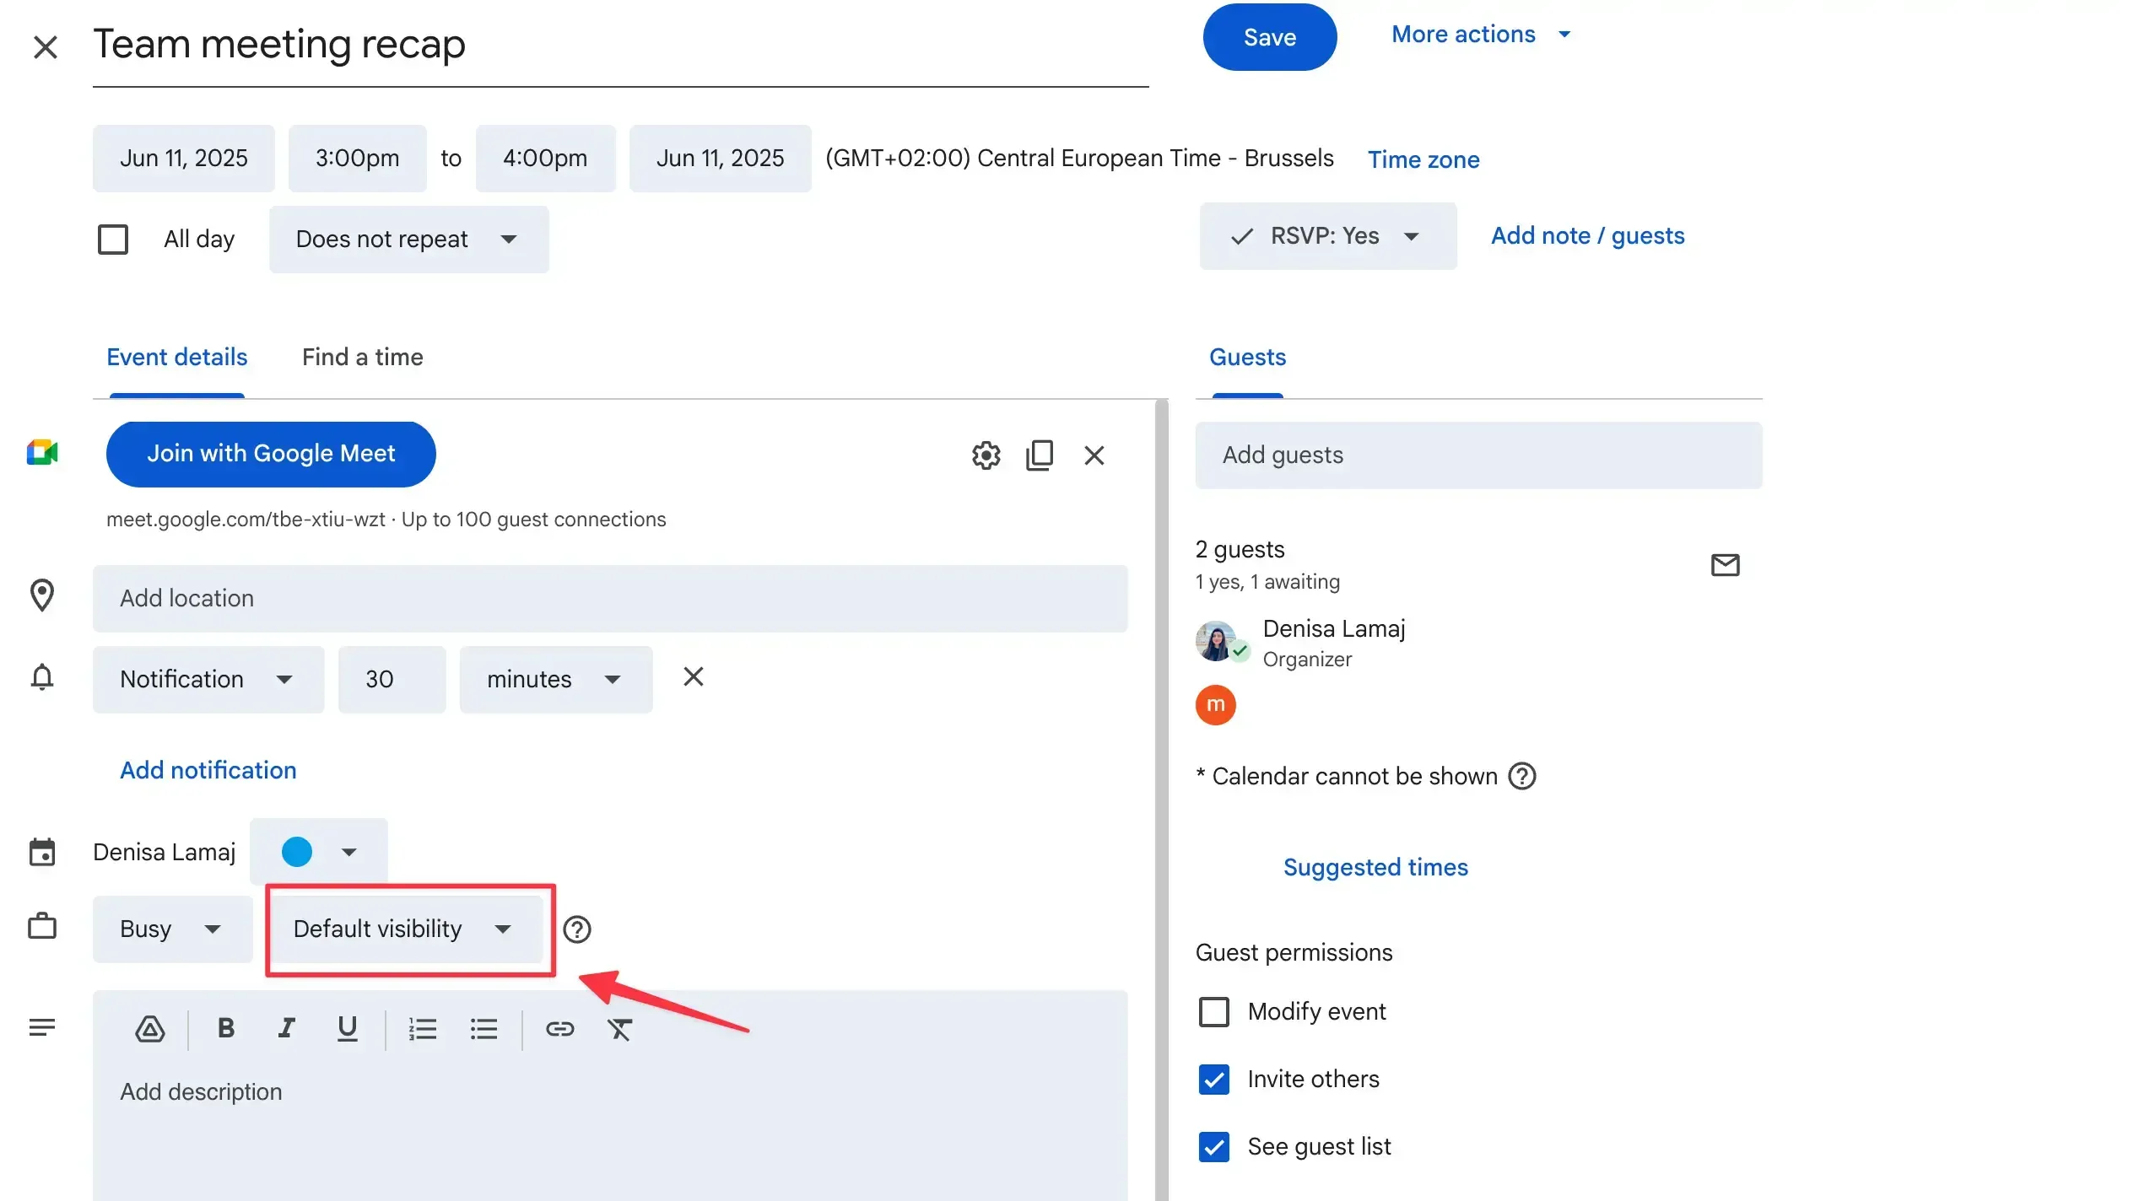Check the All day checkbox
The height and width of the screenshot is (1201, 2150).
[x=113, y=240]
